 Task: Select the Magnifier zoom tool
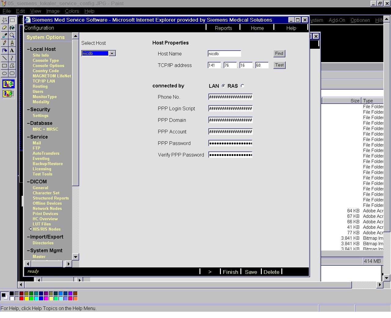(12, 35)
